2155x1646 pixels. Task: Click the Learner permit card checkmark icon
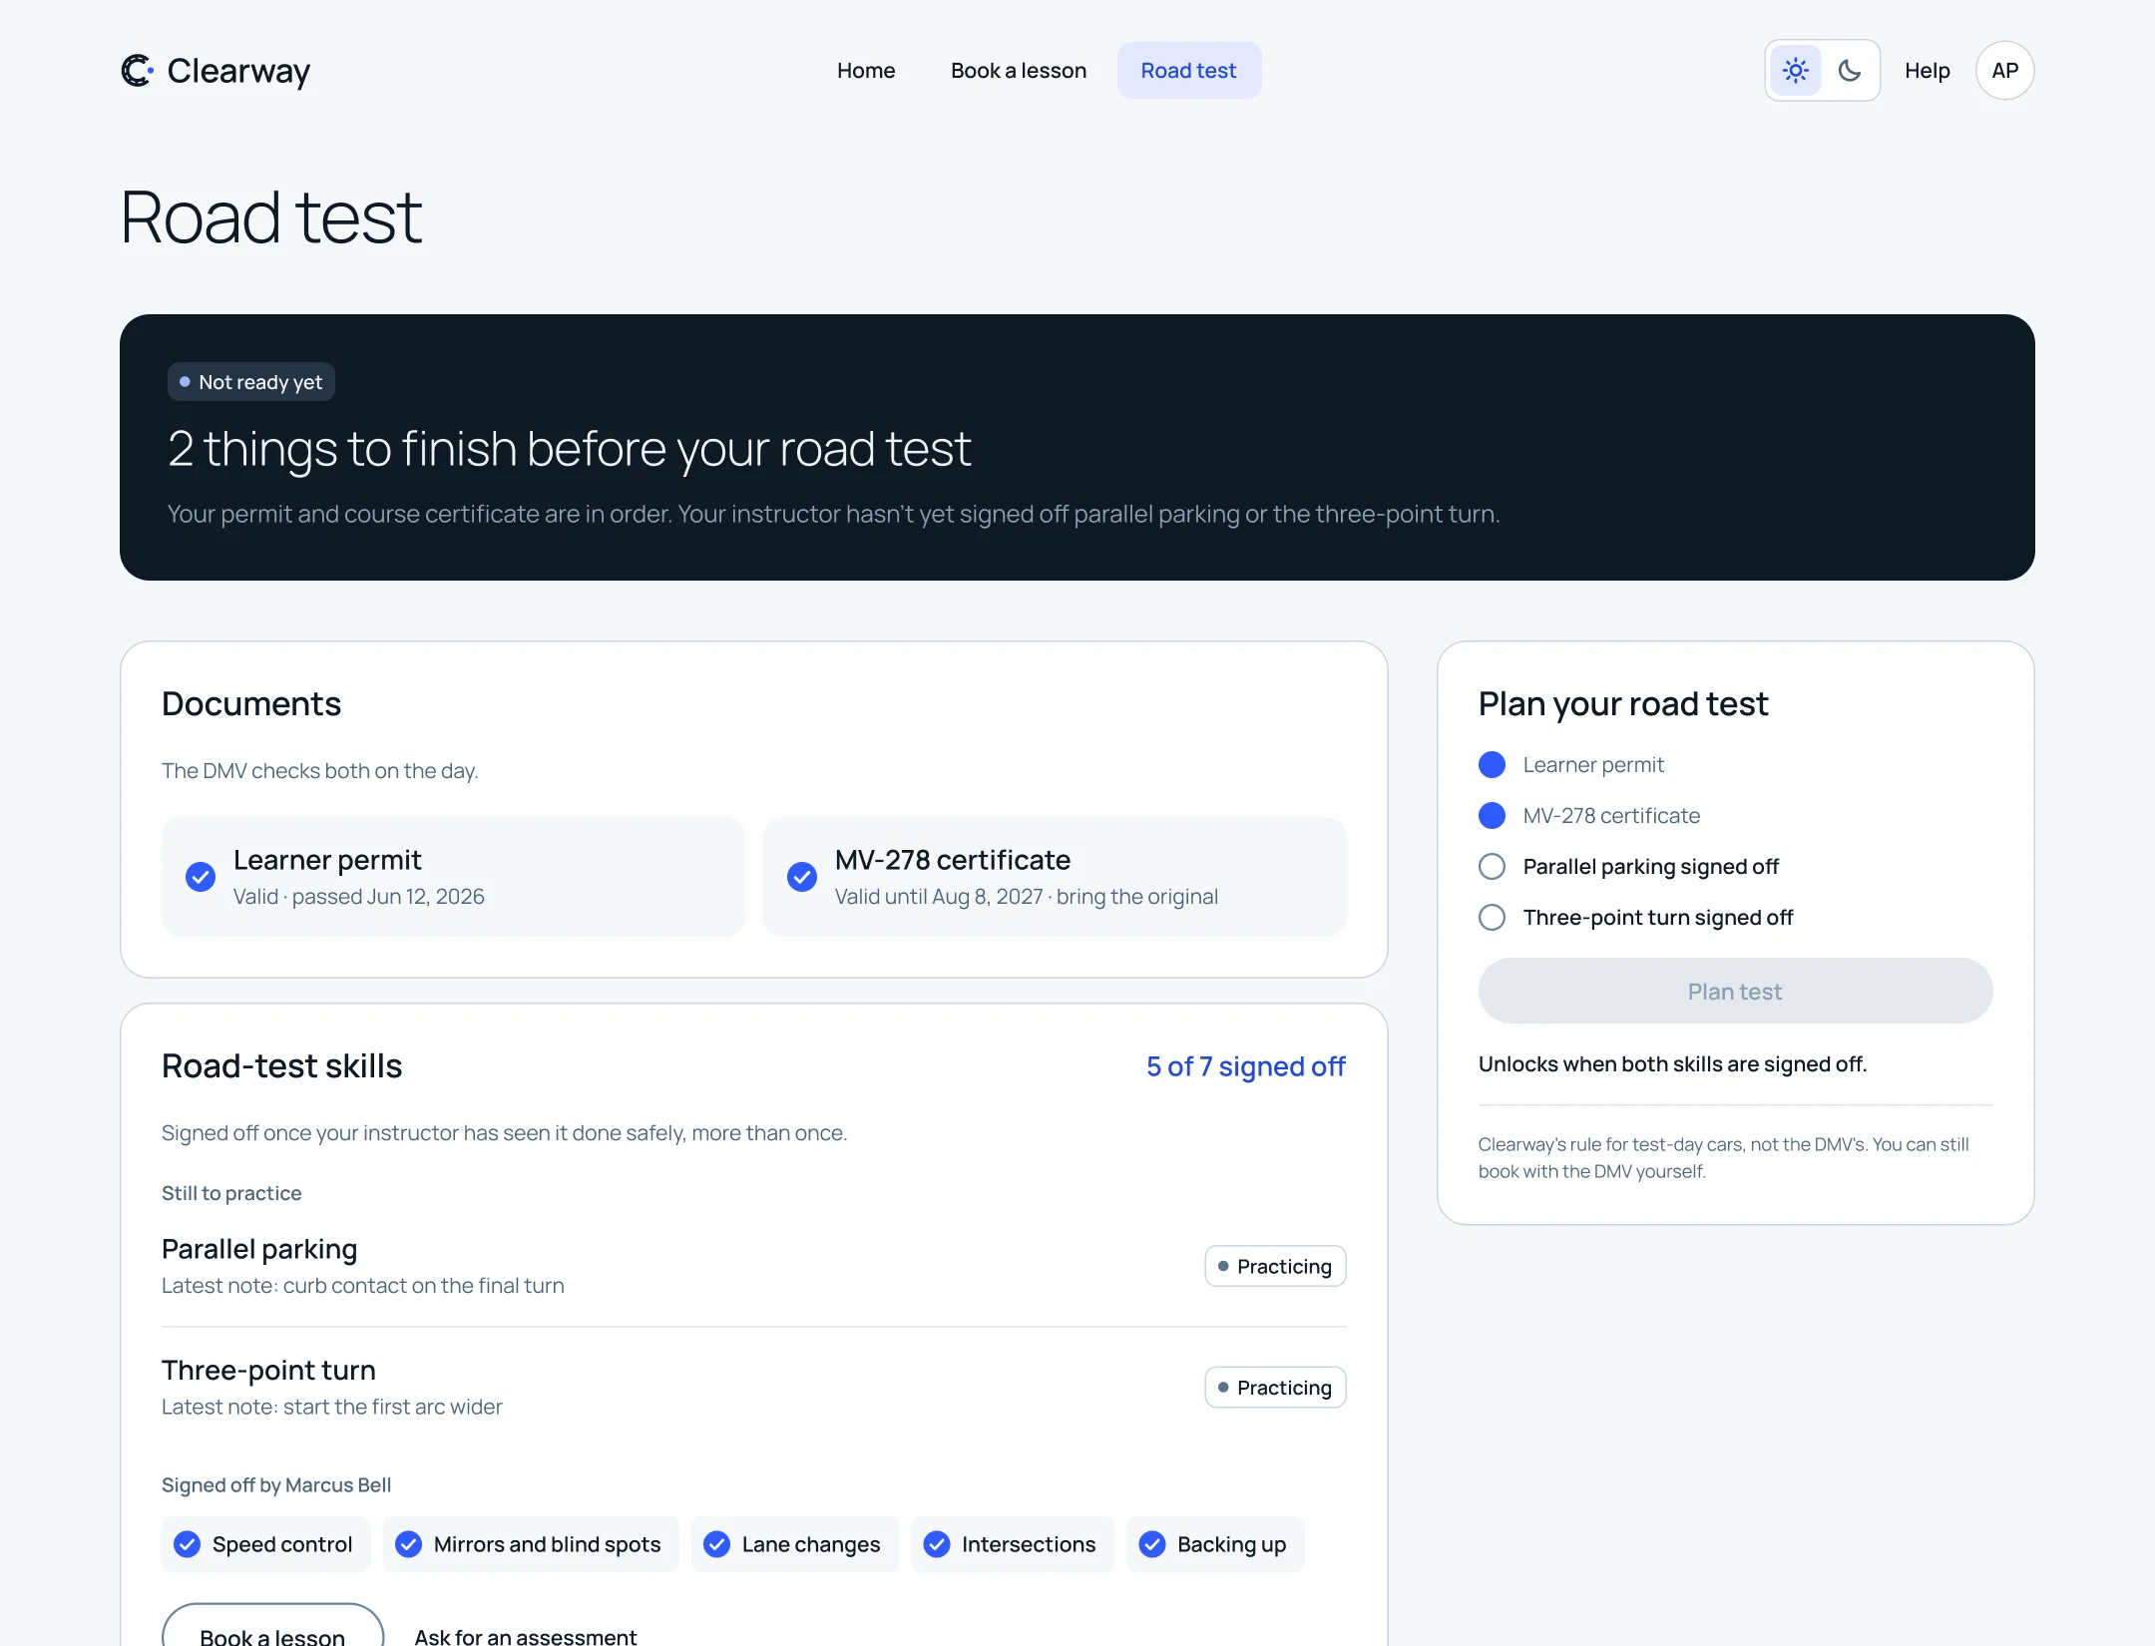[201, 877]
